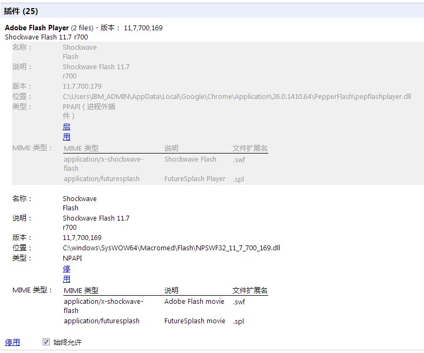The width and height of the screenshot is (424, 353).
Task: Click 文件扩展名 header in PPAPI table
Action: [x=250, y=148]
